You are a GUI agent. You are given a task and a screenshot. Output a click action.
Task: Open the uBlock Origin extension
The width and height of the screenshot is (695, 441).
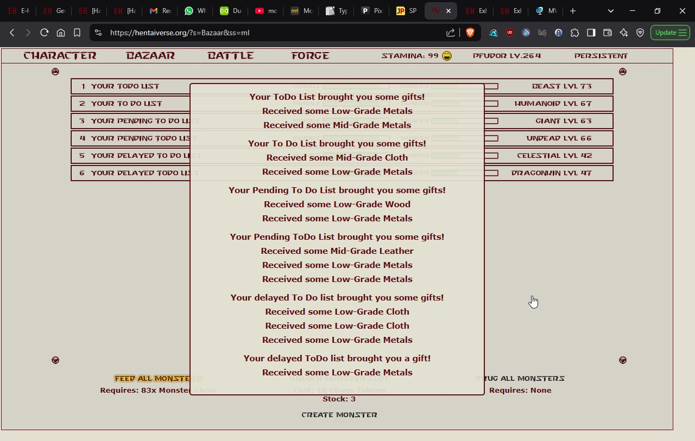click(509, 33)
